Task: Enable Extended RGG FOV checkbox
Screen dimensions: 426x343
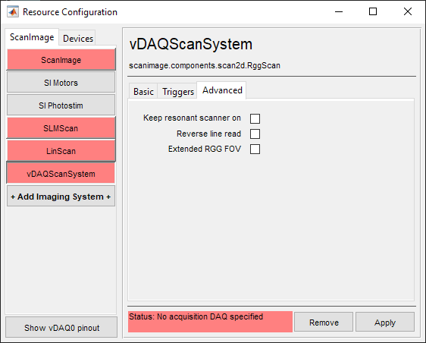Action: 255,149
